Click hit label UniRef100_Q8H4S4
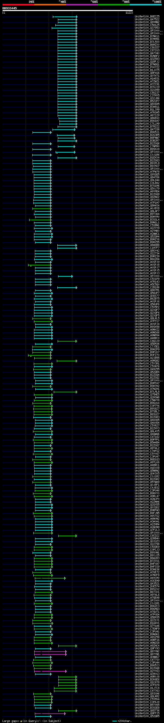The width and height of the screenshot is (164, 723). click(147, 205)
